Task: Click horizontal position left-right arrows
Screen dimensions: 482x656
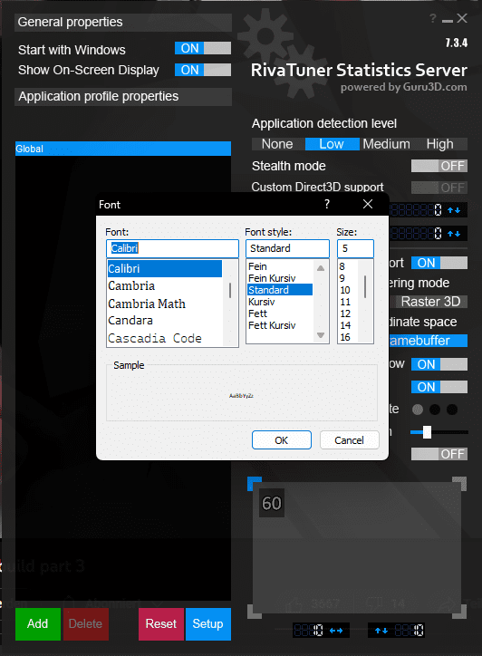Action: tap(336, 631)
